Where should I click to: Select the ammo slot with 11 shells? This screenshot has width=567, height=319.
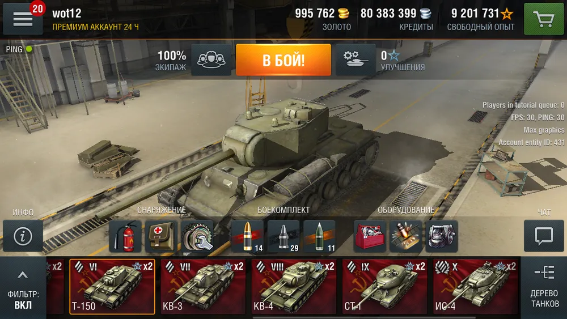(320, 236)
